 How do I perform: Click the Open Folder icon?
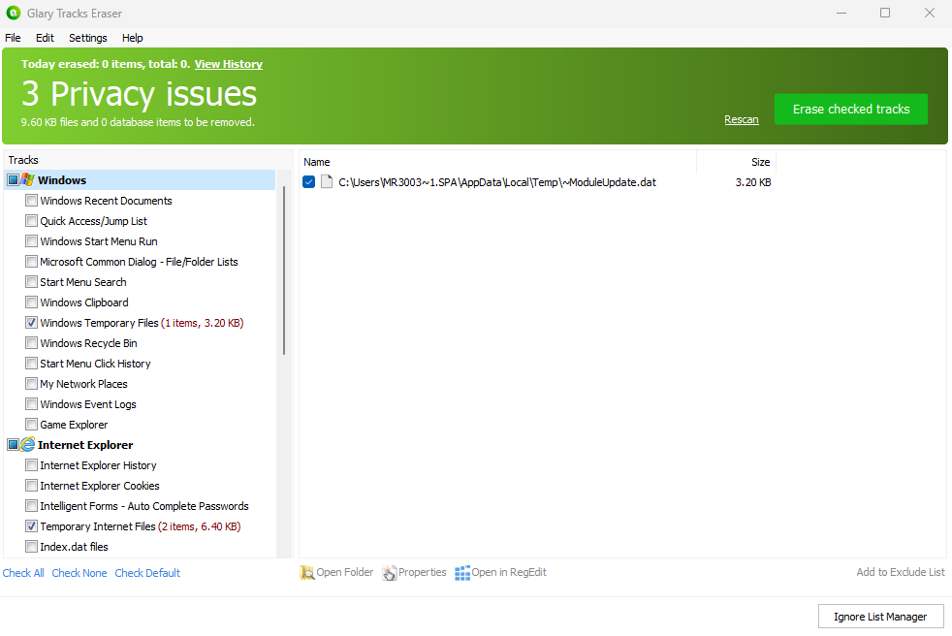pyautogui.click(x=307, y=573)
